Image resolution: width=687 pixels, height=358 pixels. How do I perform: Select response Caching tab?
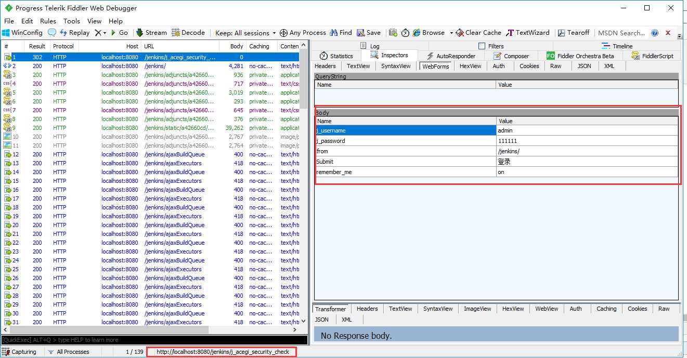tap(606, 309)
